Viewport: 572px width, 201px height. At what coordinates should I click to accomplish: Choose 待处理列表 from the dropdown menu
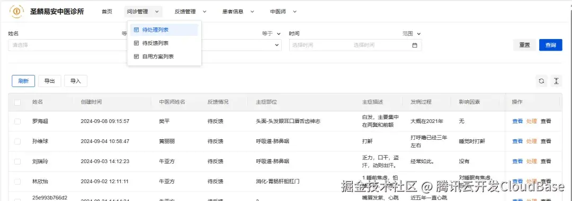(x=164, y=30)
